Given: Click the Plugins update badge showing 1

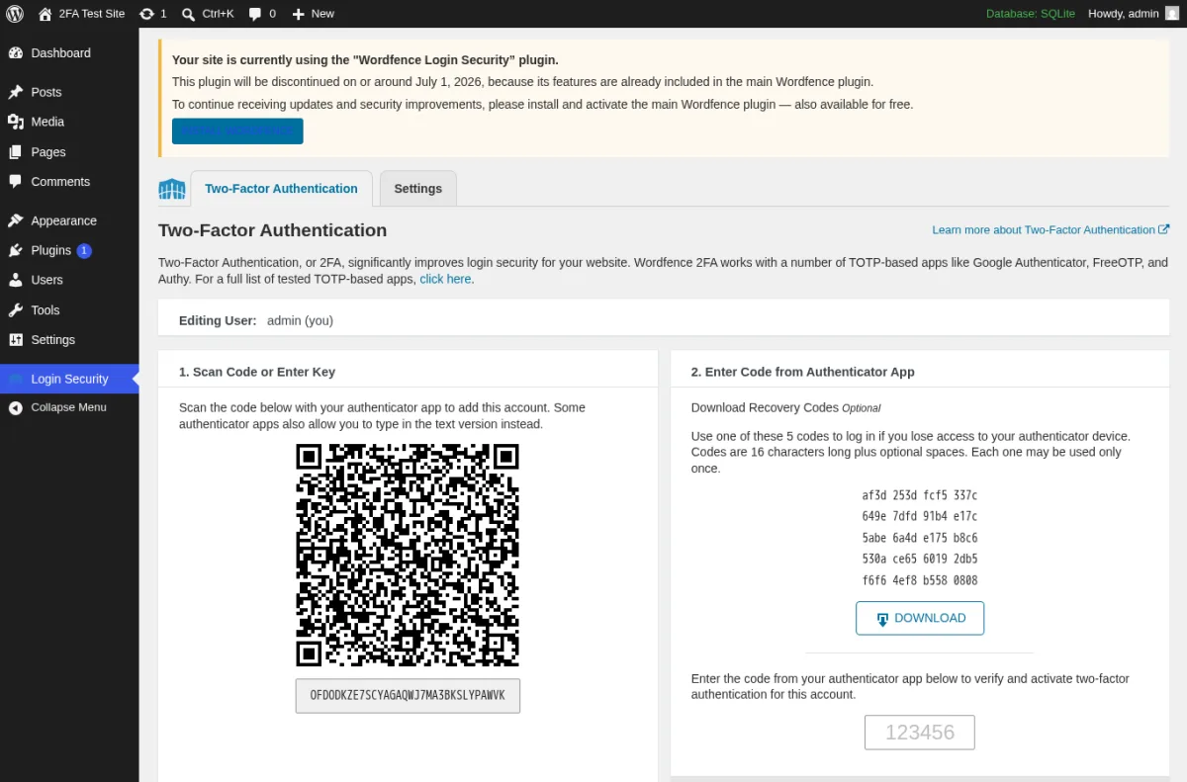Looking at the screenshot, I should [84, 251].
